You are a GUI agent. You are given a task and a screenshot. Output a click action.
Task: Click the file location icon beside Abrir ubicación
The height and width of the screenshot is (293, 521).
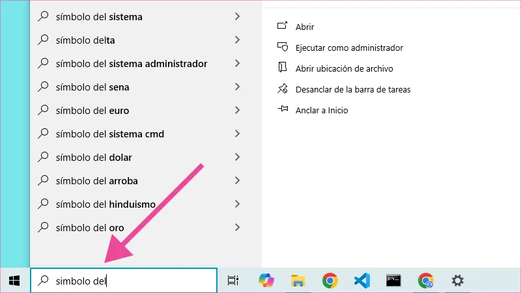(282, 68)
